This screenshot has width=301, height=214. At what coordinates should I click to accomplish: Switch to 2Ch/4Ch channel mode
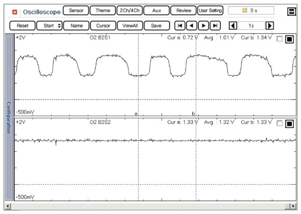pos(129,11)
